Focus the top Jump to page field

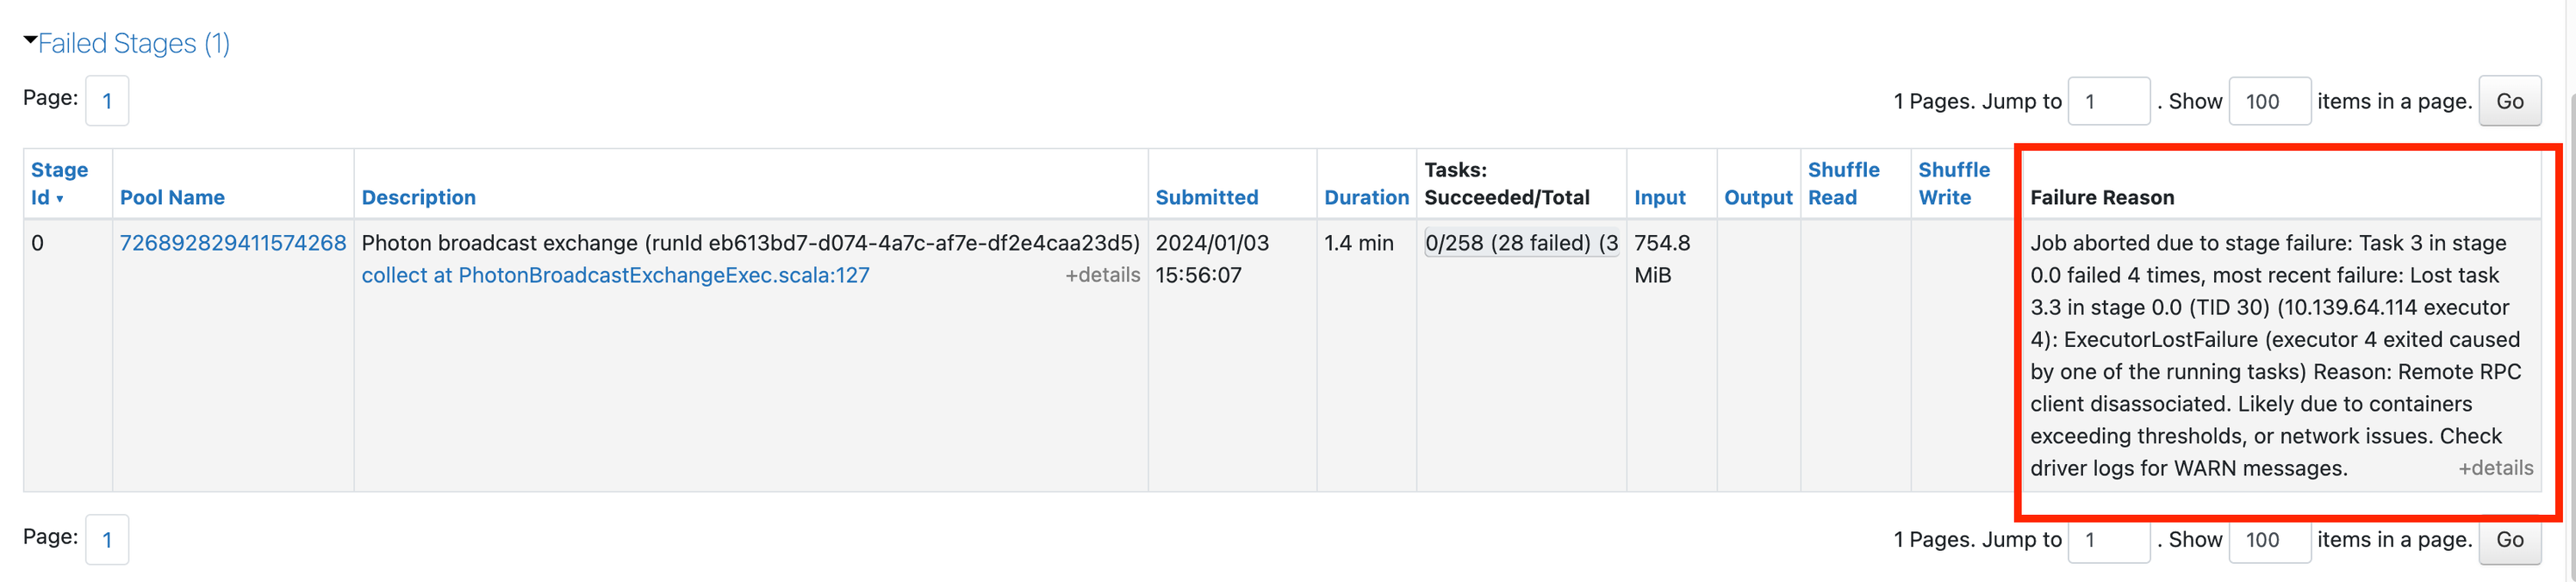[x=2108, y=101]
